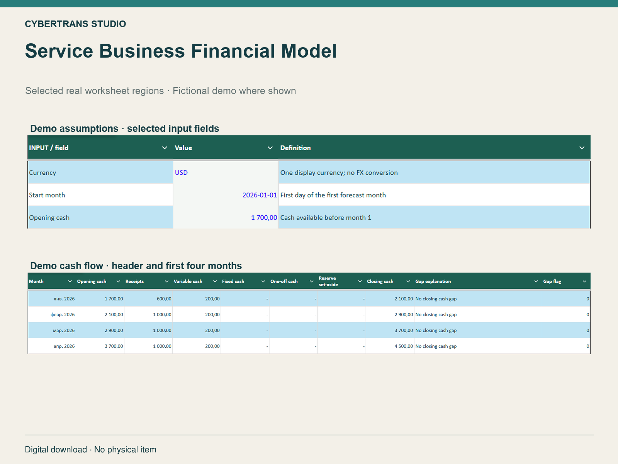618x464 pixels.
Task: Open the INPUT / field column filter dropdown
Action: tap(165, 148)
